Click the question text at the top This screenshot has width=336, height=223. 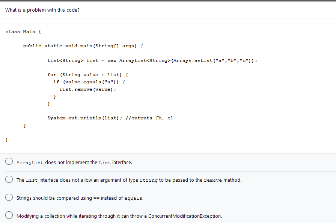[41, 10]
